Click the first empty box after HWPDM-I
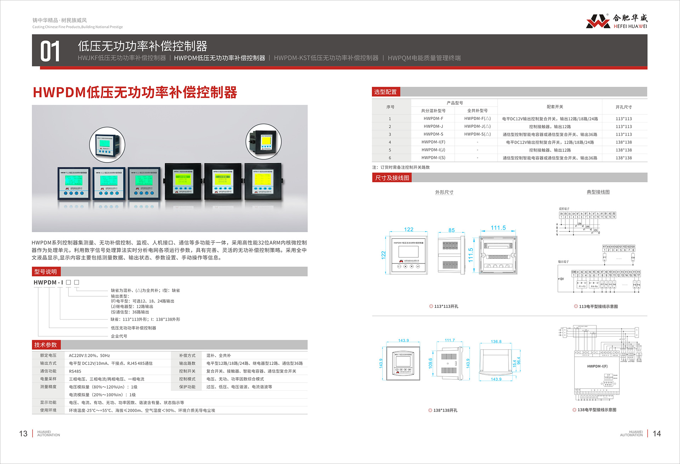Viewport: 680px width, 464px height. (x=69, y=282)
